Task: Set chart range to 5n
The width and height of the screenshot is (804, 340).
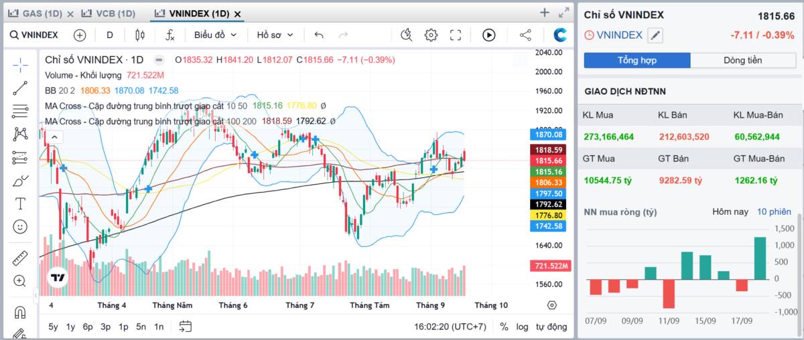Action: (x=141, y=327)
